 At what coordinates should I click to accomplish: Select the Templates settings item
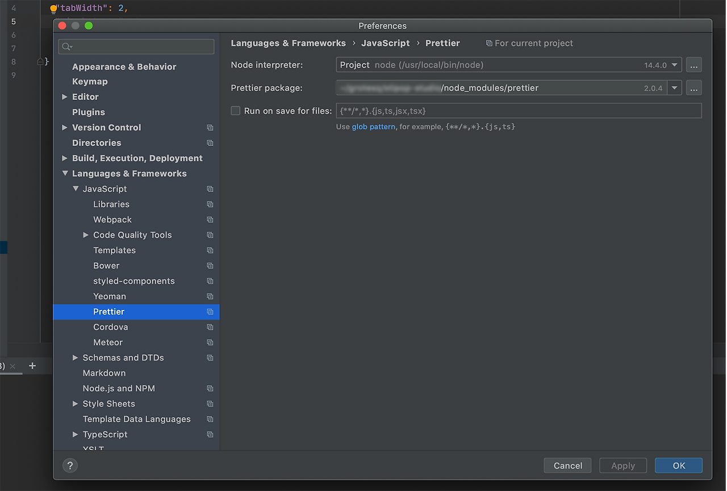(x=115, y=250)
